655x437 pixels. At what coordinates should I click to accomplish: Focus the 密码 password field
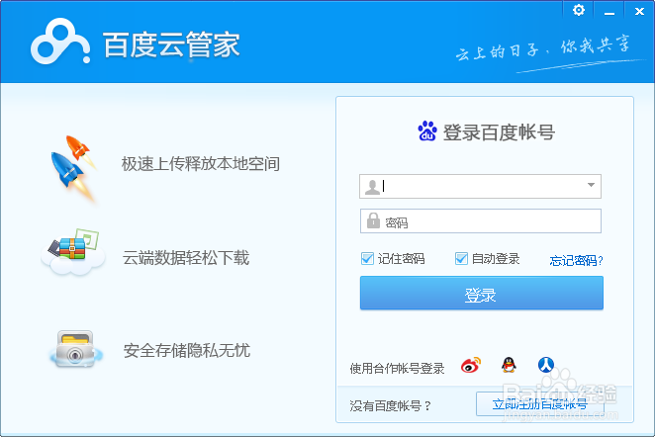point(481,220)
